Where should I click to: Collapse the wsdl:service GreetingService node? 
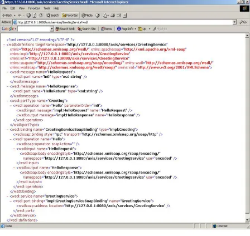(x=7, y=196)
